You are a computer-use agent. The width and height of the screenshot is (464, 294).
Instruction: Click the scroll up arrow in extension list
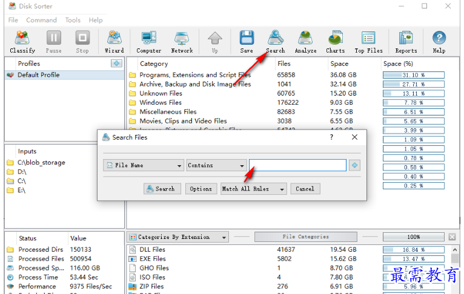coord(455,250)
